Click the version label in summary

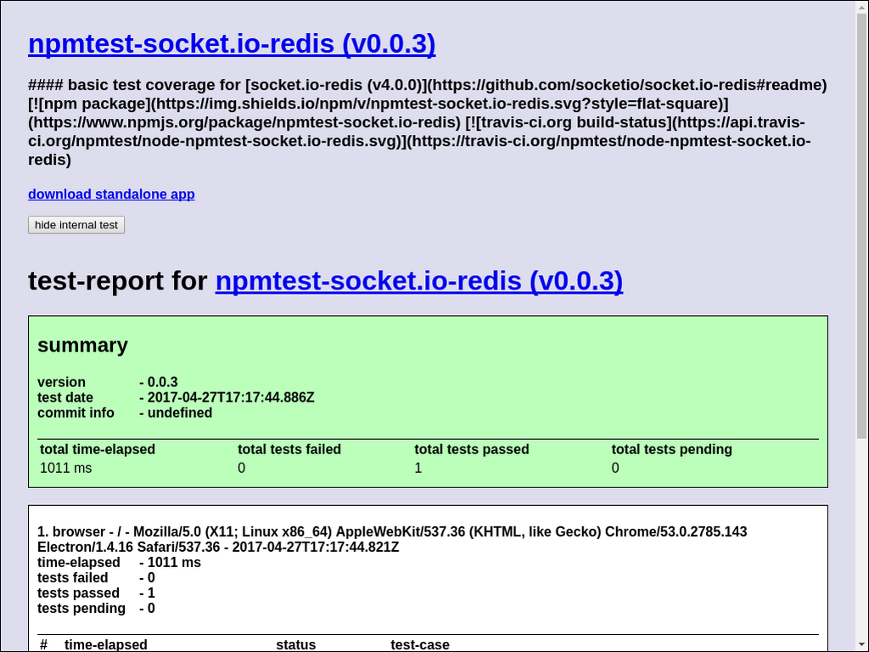tap(61, 382)
